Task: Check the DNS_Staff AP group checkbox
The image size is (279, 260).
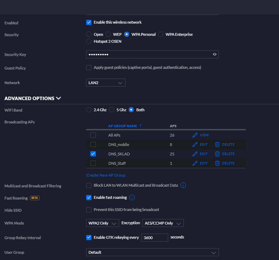Action: click(x=93, y=163)
